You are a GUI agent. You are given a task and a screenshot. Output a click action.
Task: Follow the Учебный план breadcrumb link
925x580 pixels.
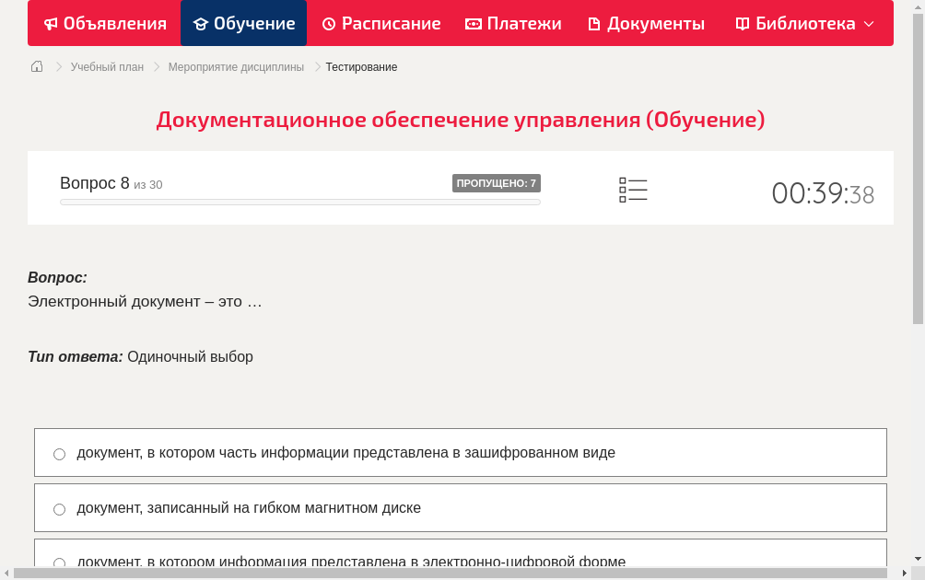[108, 66]
